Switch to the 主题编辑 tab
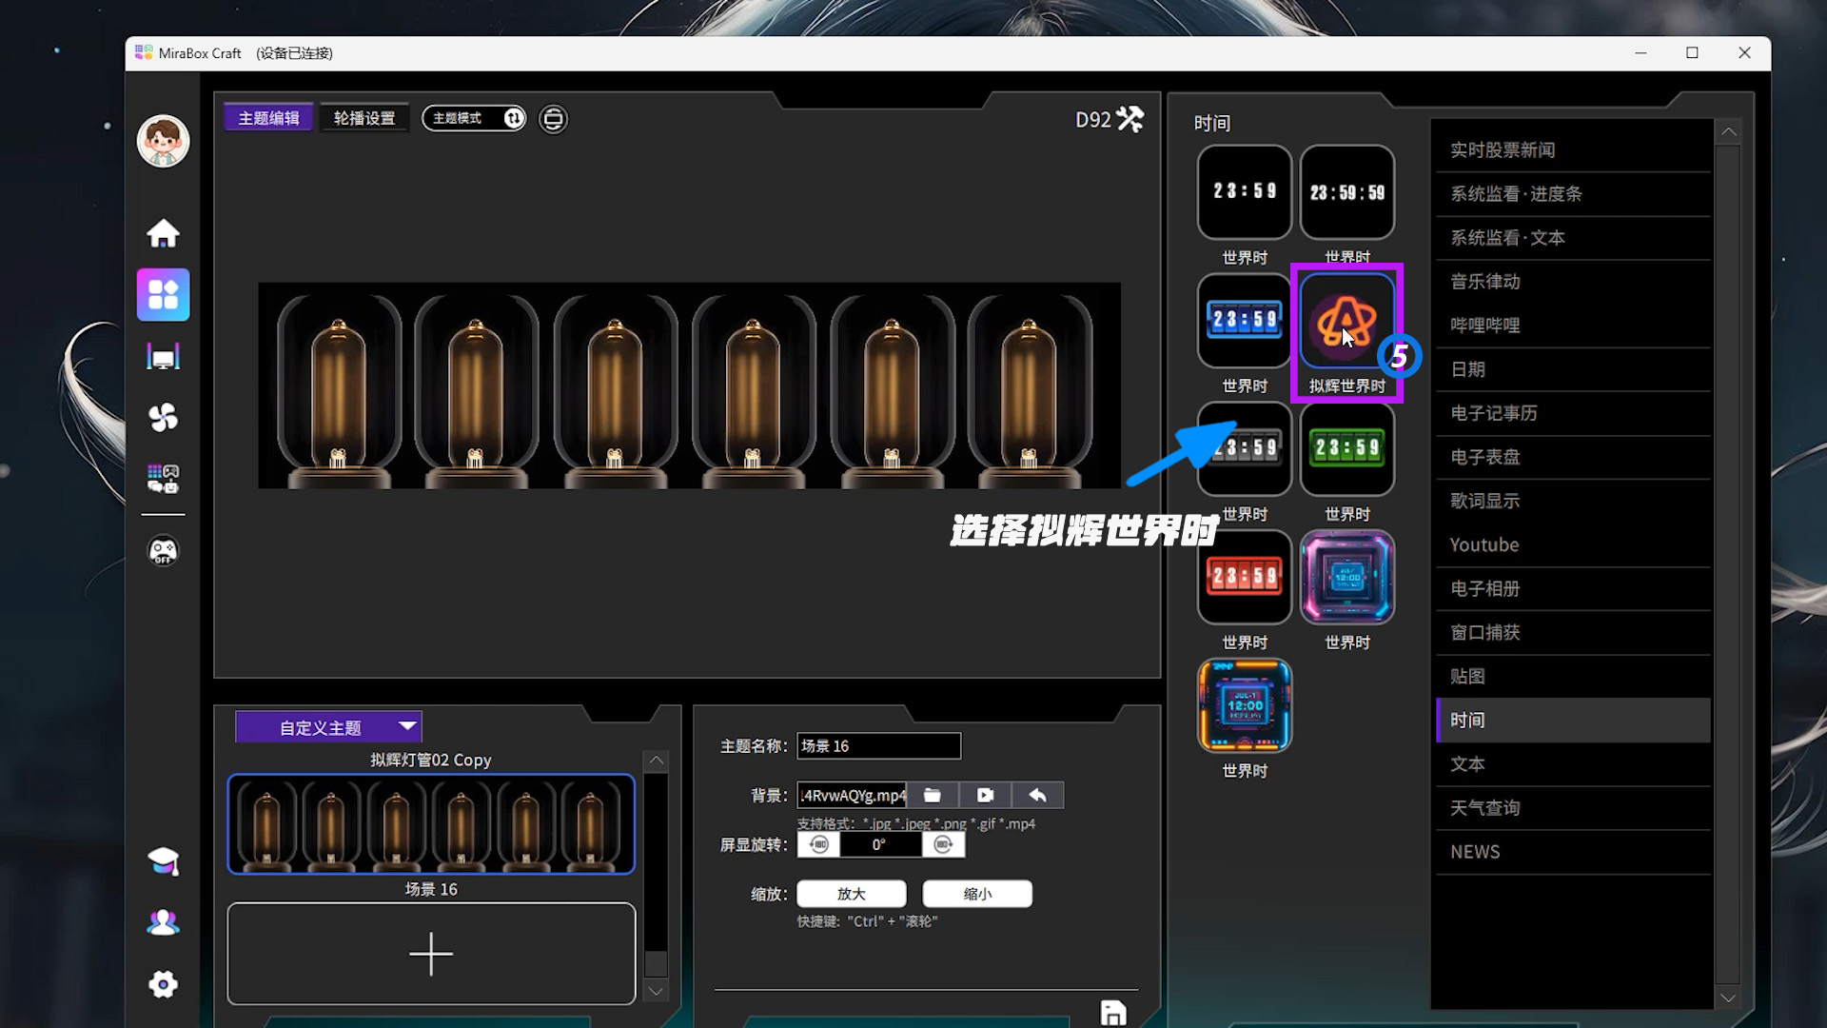The height and width of the screenshot is (1028, 1827). (x=268, y=118)
